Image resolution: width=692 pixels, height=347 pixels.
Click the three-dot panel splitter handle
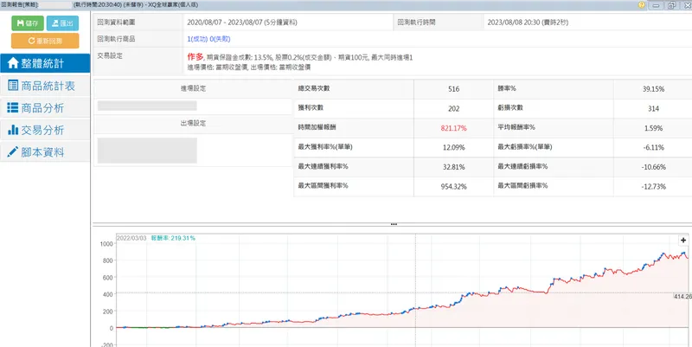pyautogui.click(x=394, y=224)
